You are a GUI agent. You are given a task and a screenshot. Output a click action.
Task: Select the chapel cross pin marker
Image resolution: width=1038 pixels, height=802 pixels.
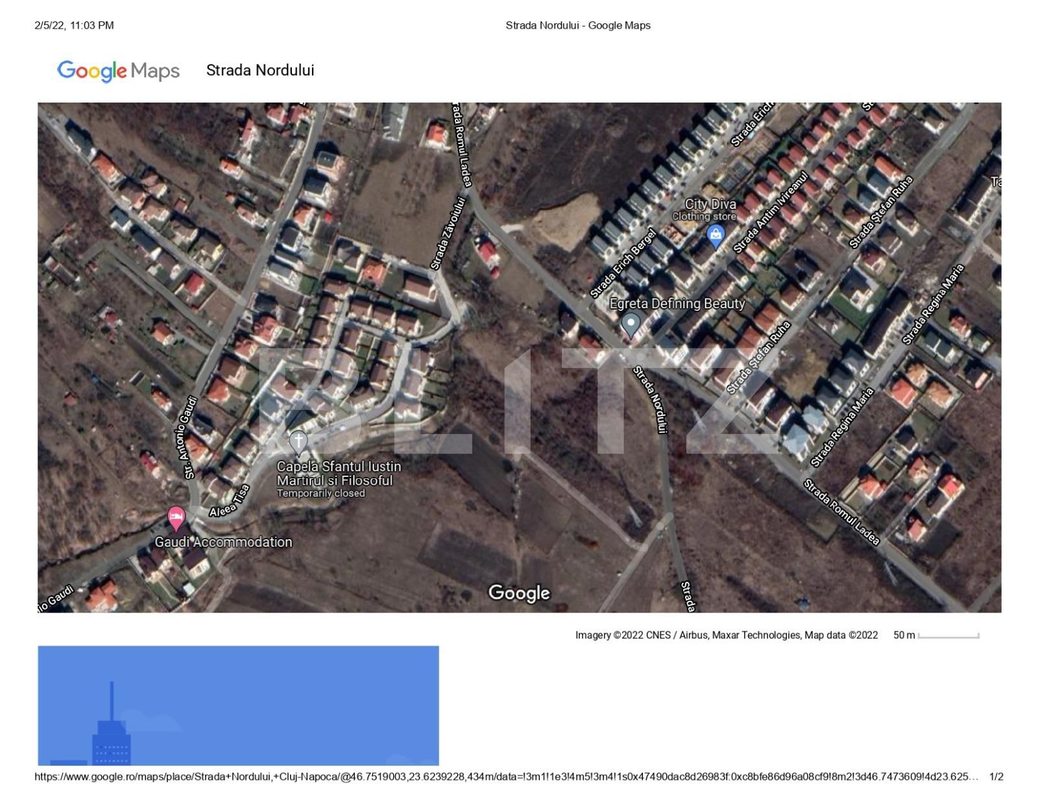click(298, 443)
